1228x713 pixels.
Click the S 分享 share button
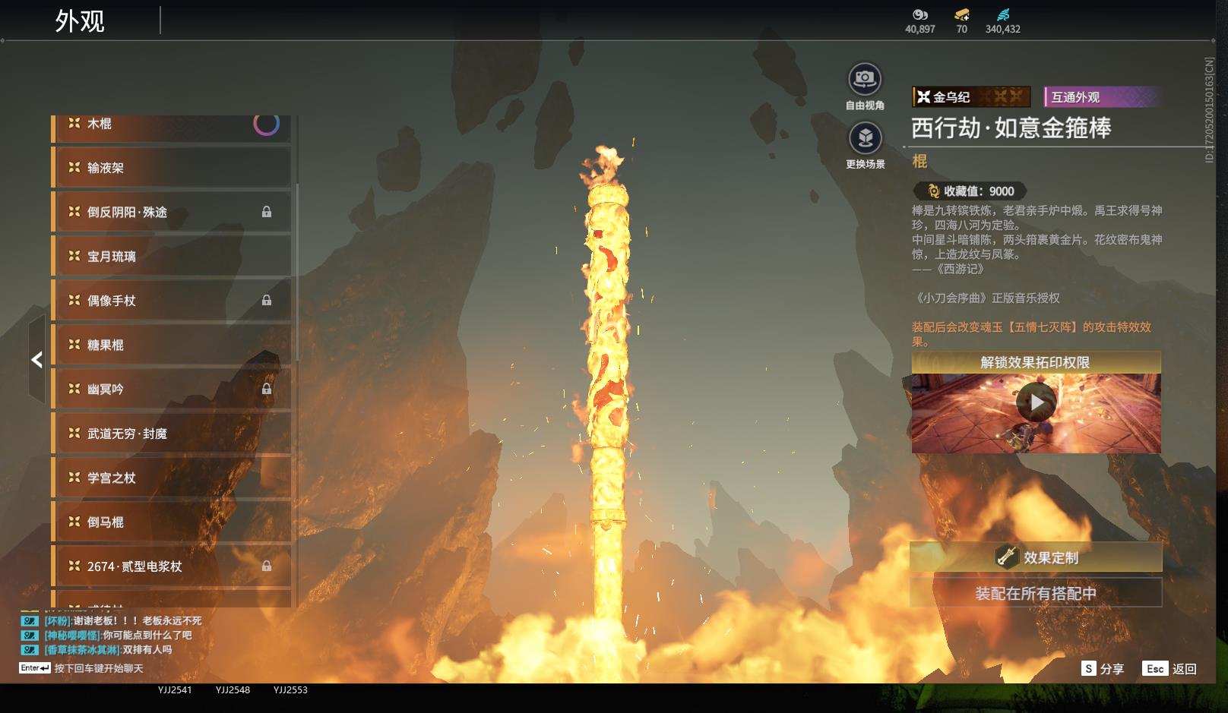tap(1103, 668)
